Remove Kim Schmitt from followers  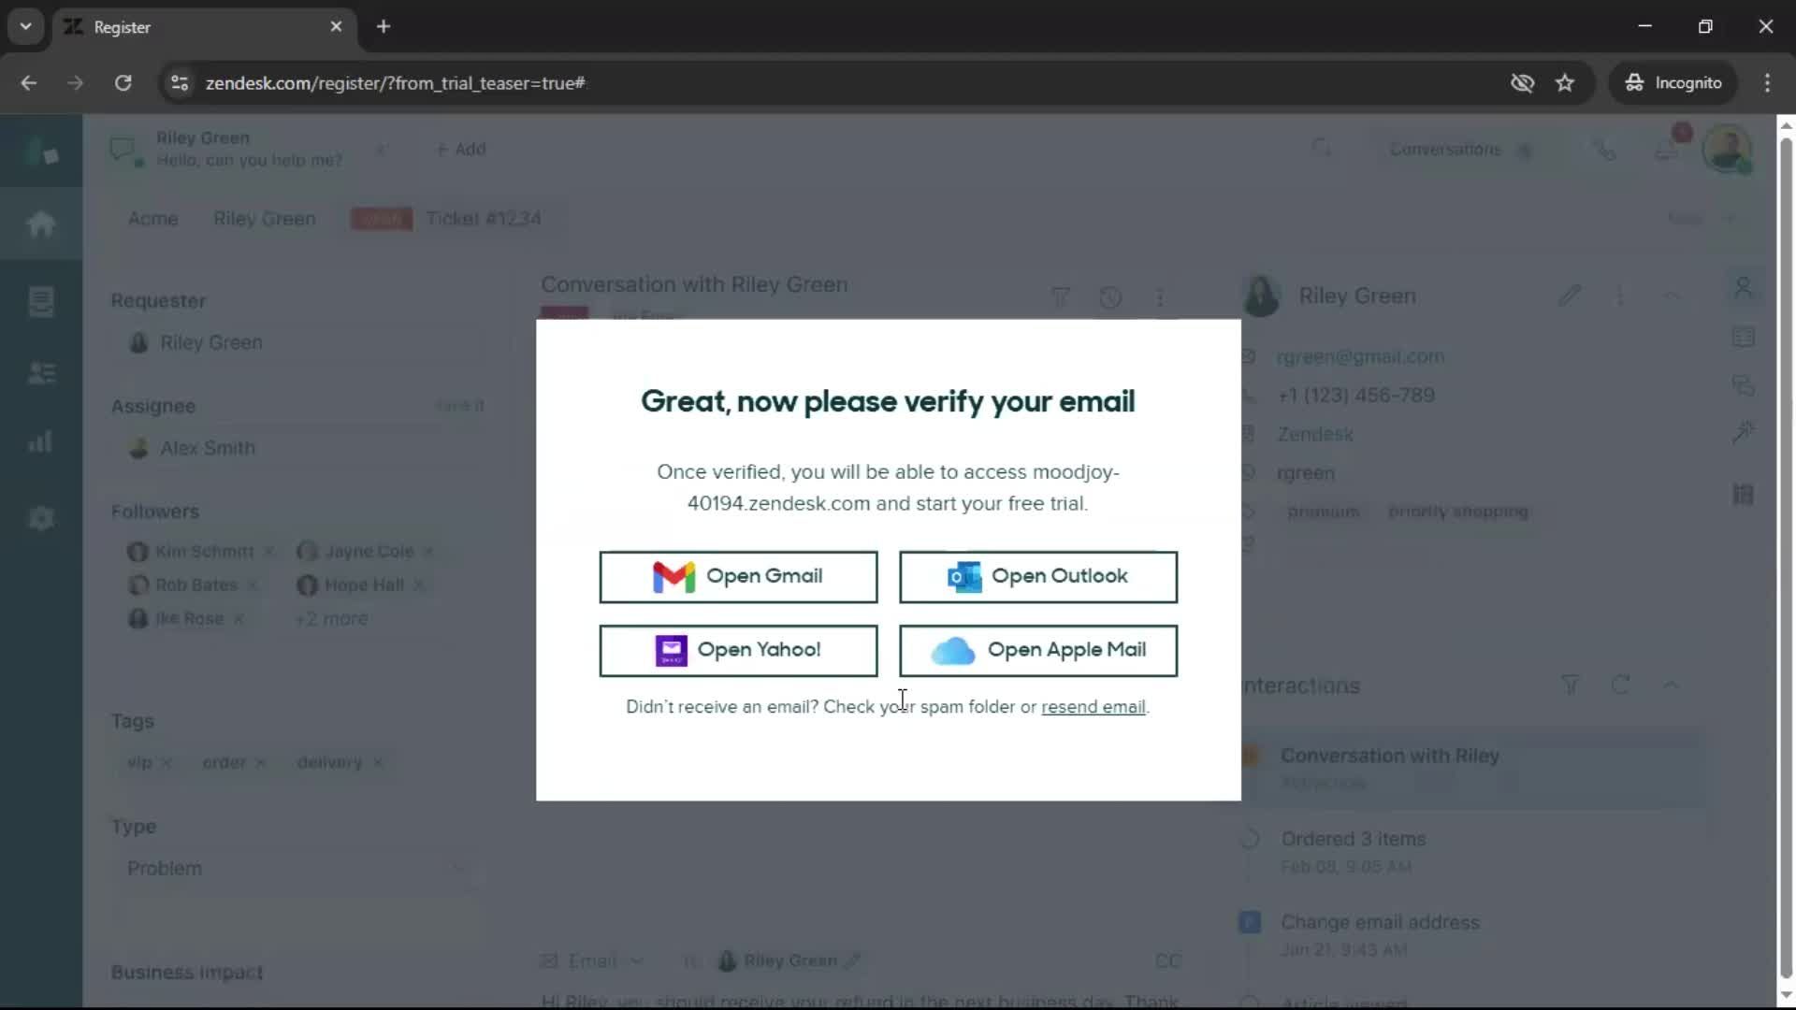pyautogui.click(x=269, y=552)
